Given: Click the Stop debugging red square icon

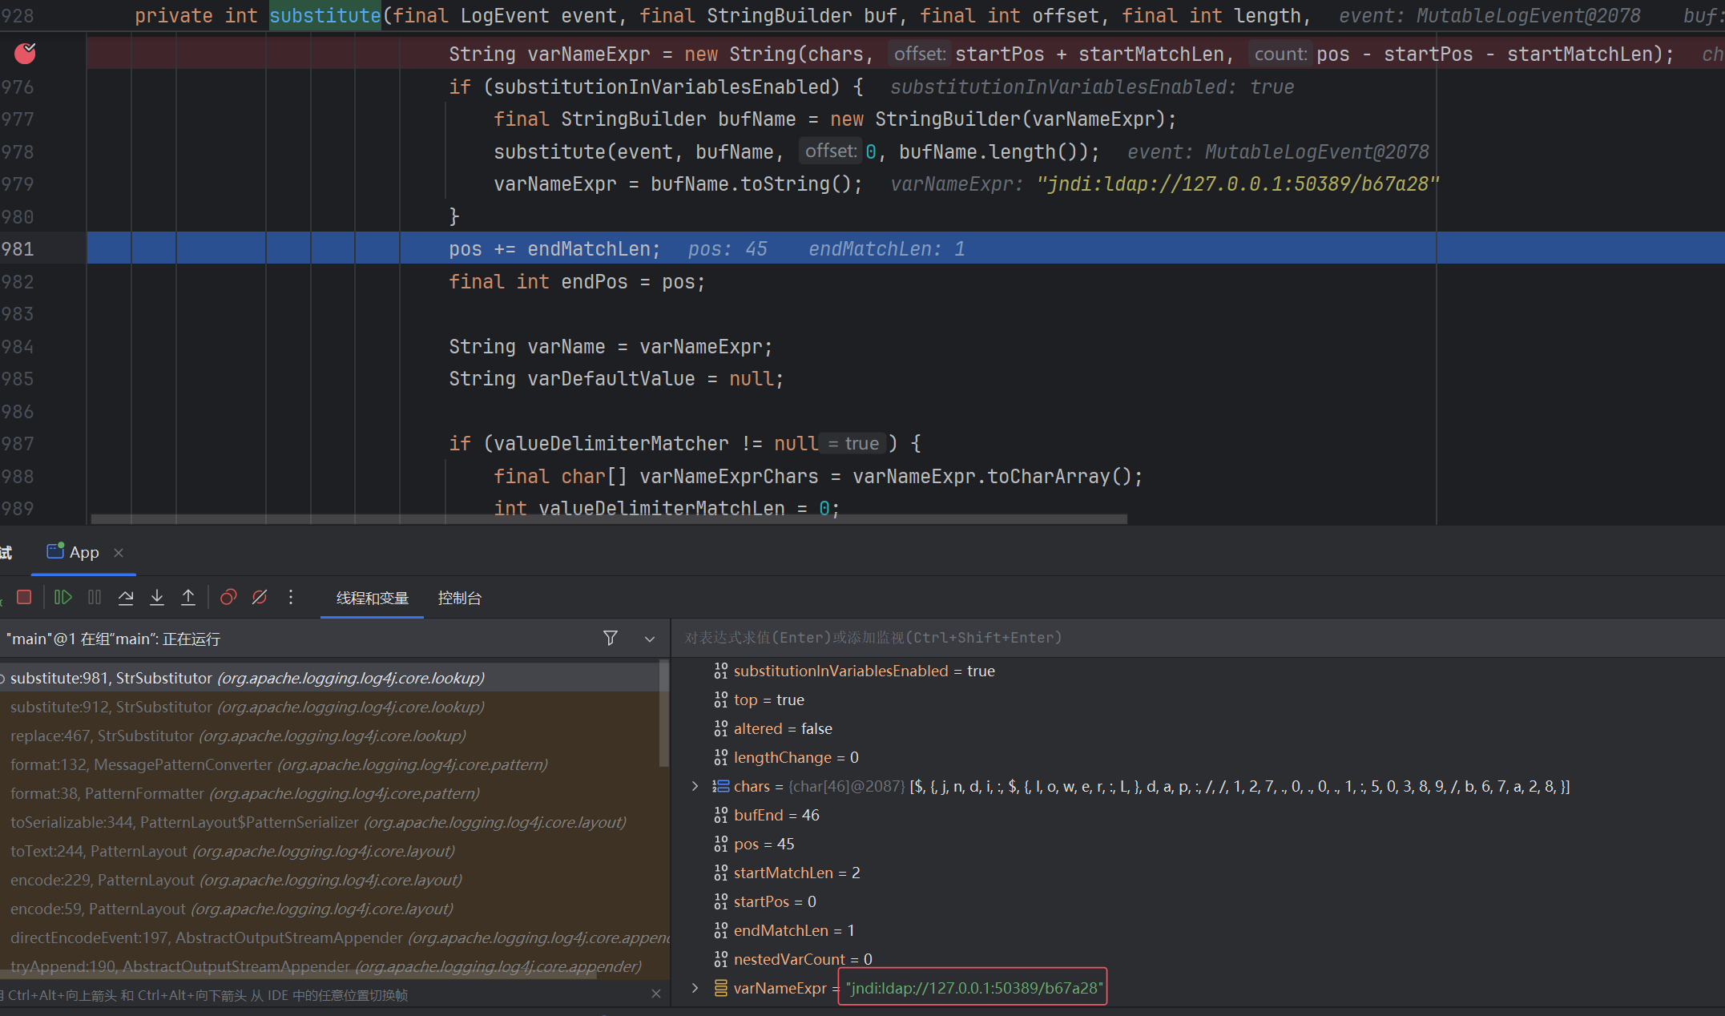Looking at the screenshot, I should pos(24,597).
